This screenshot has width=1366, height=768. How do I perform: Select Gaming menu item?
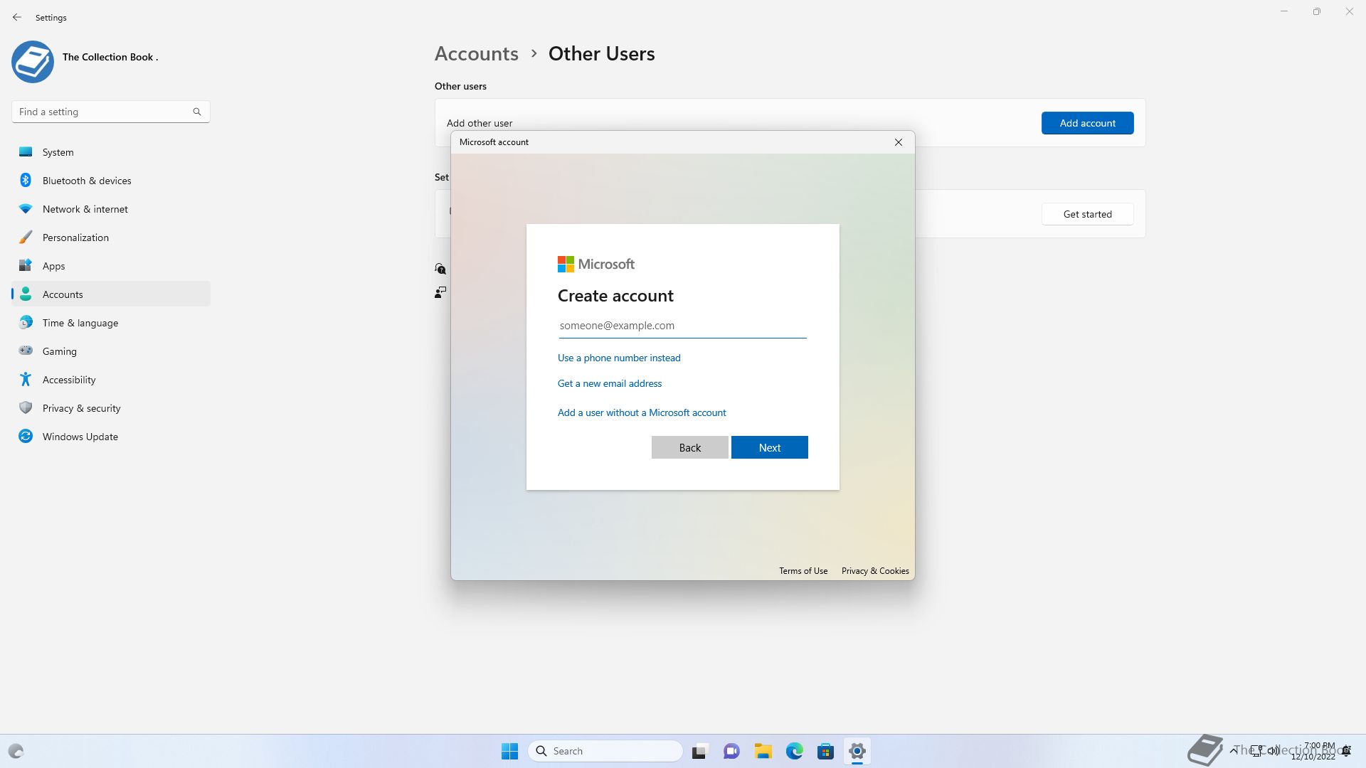pos(111,351)
